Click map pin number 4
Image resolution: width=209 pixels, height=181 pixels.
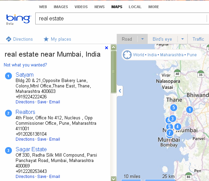point(177,126)
